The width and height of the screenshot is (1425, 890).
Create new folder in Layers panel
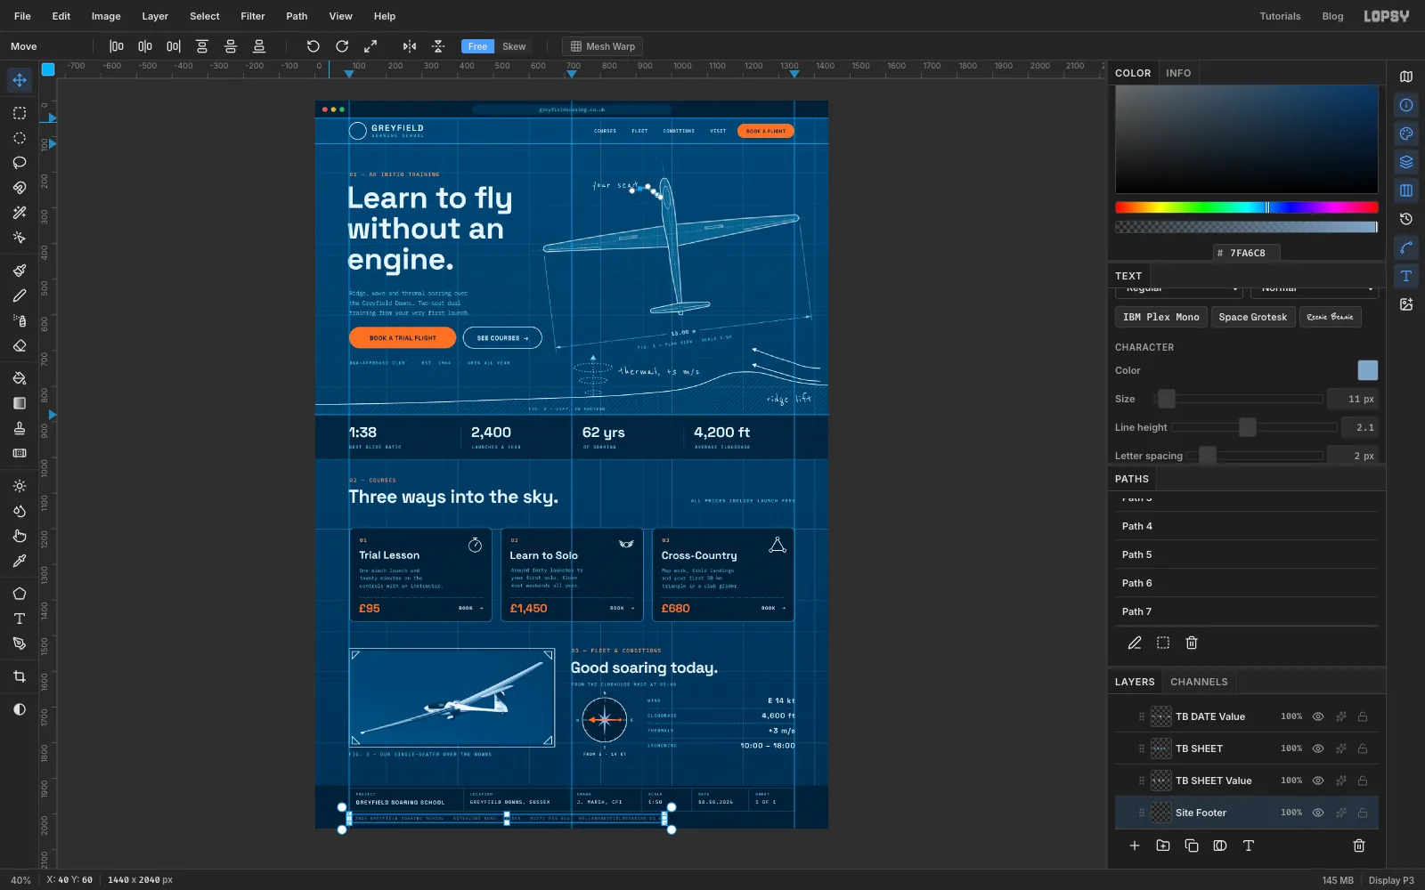pyautogui.click(x=1163, y=845)
